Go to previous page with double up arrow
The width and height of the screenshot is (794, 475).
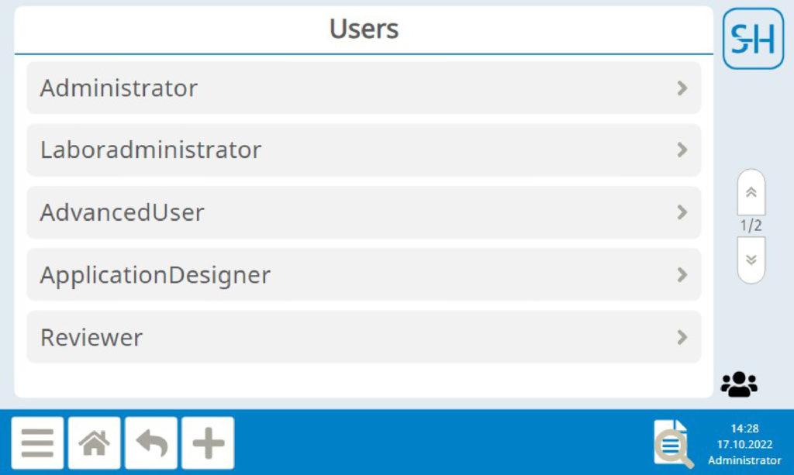[751, 192]
